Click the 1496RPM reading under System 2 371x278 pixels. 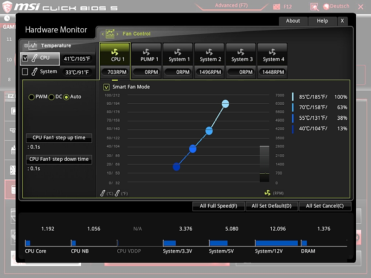[x=209, y=72]
